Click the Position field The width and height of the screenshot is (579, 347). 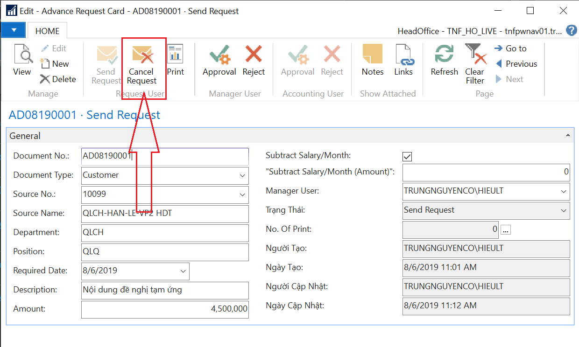[165, 252]
